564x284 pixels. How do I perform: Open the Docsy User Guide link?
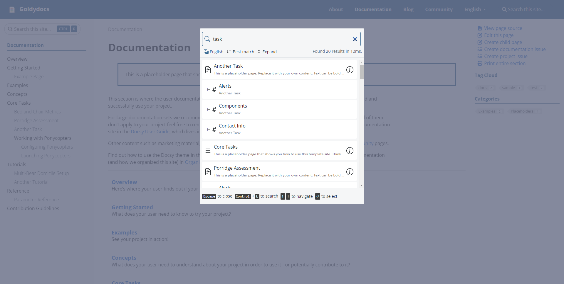point(150,132)
